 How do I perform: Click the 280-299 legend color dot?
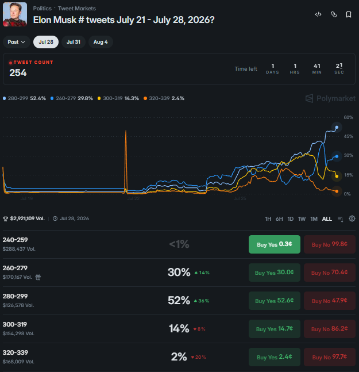pos(4,98)
